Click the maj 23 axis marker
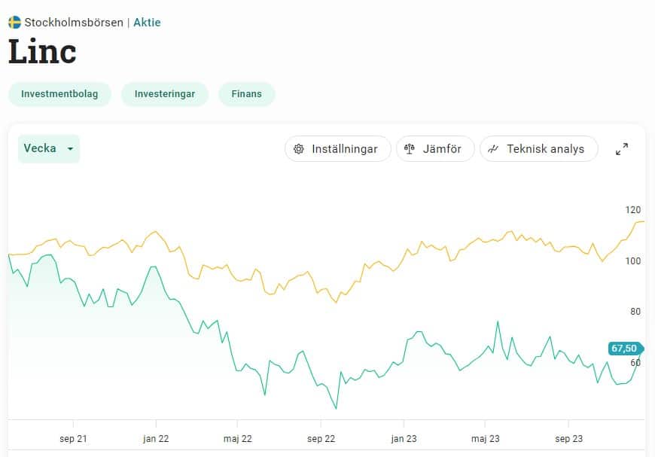This screenshot has width=655, height=457. pyautogui.click(x=486, y=439)
